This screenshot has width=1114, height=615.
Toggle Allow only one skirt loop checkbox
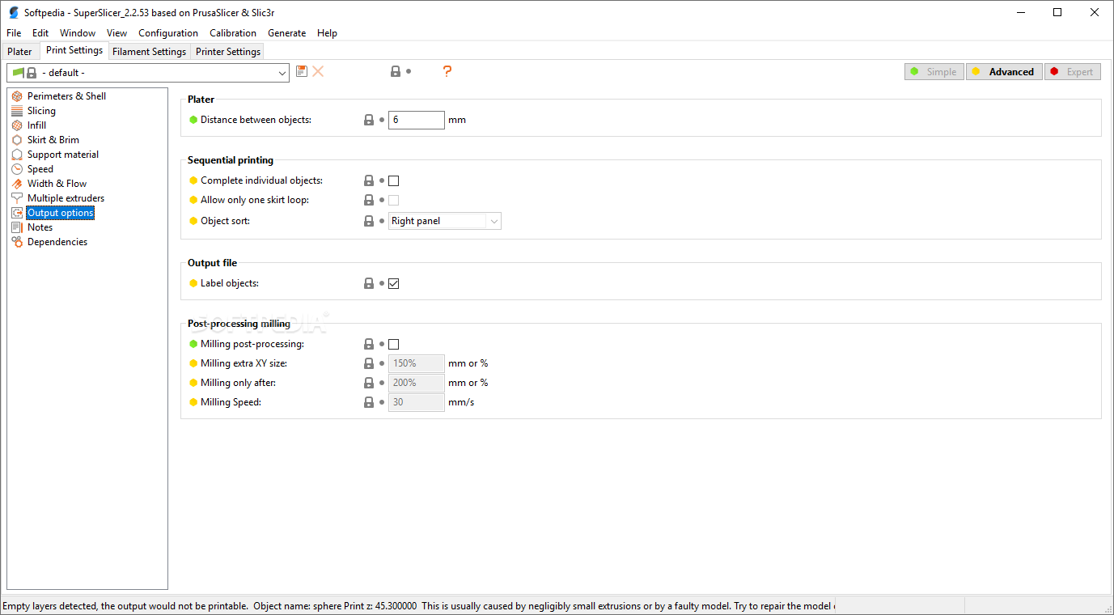(394, 200)
